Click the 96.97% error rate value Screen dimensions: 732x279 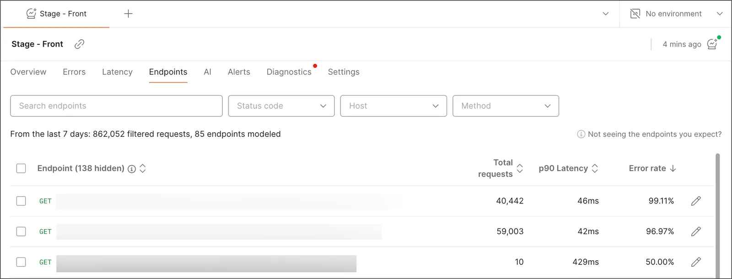[x=660, y=231]
